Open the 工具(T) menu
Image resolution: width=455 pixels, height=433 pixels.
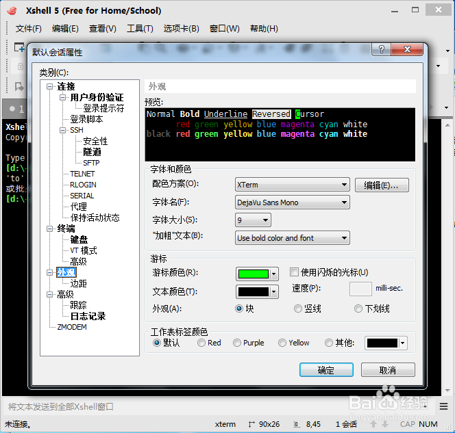pyautogui.click(x=140, y=29)
